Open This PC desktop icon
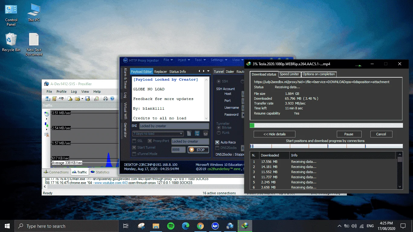 [x=34, y=13]
